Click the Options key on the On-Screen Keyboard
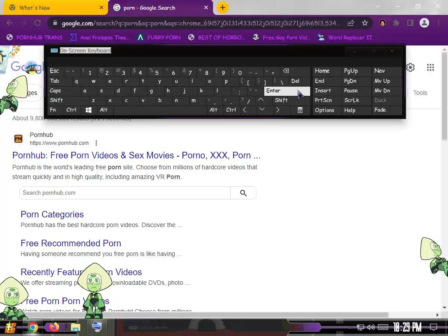 pyautogui.click(x=327, y=110)
